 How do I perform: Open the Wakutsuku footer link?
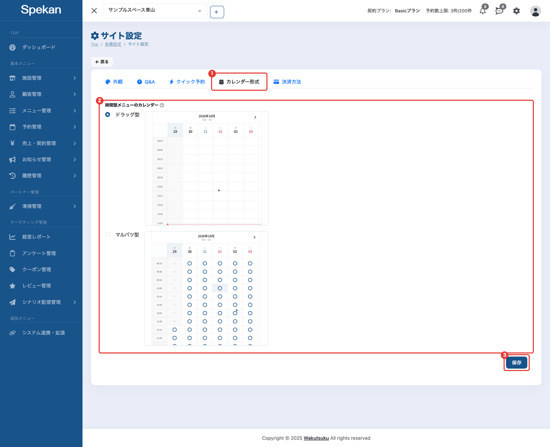pyautogui.click(x=316, y=438)
